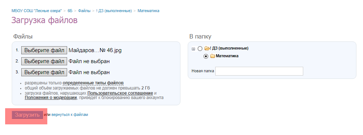The height and width of the screenshot is (135, 363).
Task: Follow the вернуться к файлам link
Action: click(x=70, y=114)
